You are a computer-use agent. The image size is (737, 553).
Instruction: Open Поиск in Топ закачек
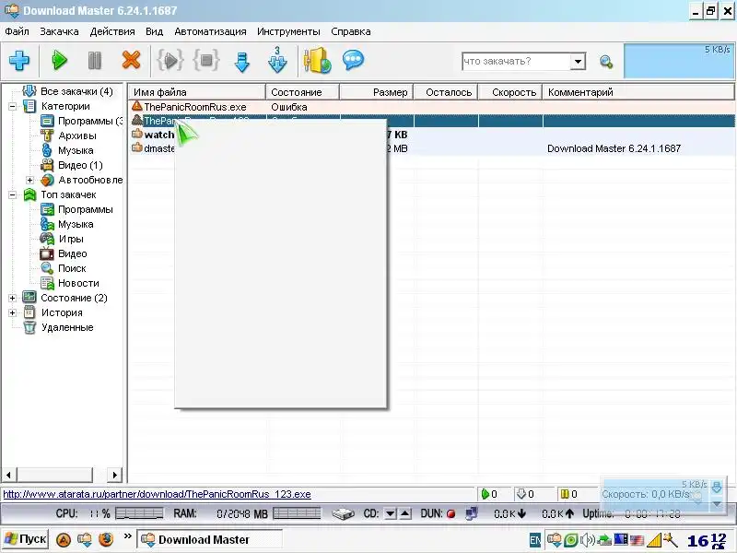click(x=72, y=268)
